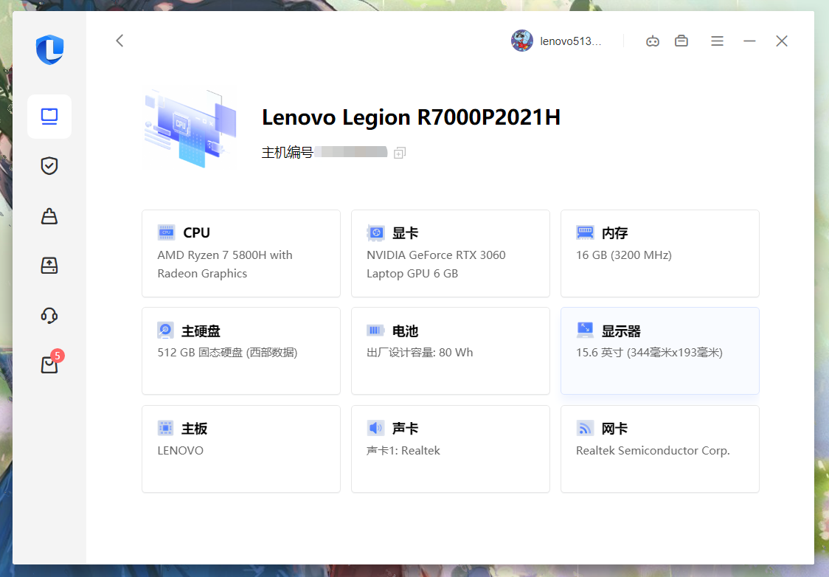Image resolution: width=829 pixels, height=577 pixels.
Task: Click the 出厂设计容量: 80 Wh text
Action: click(420, 352)
